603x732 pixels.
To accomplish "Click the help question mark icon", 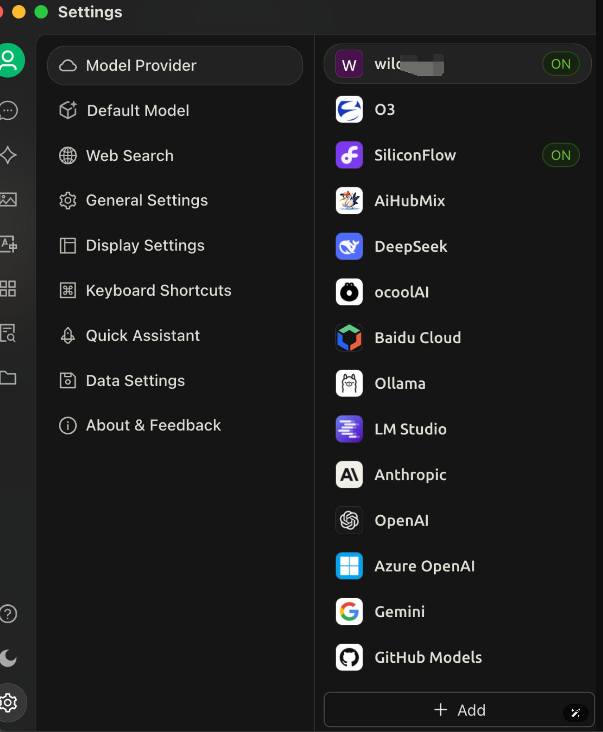I will pyautogui.click(x=8, y=613).
